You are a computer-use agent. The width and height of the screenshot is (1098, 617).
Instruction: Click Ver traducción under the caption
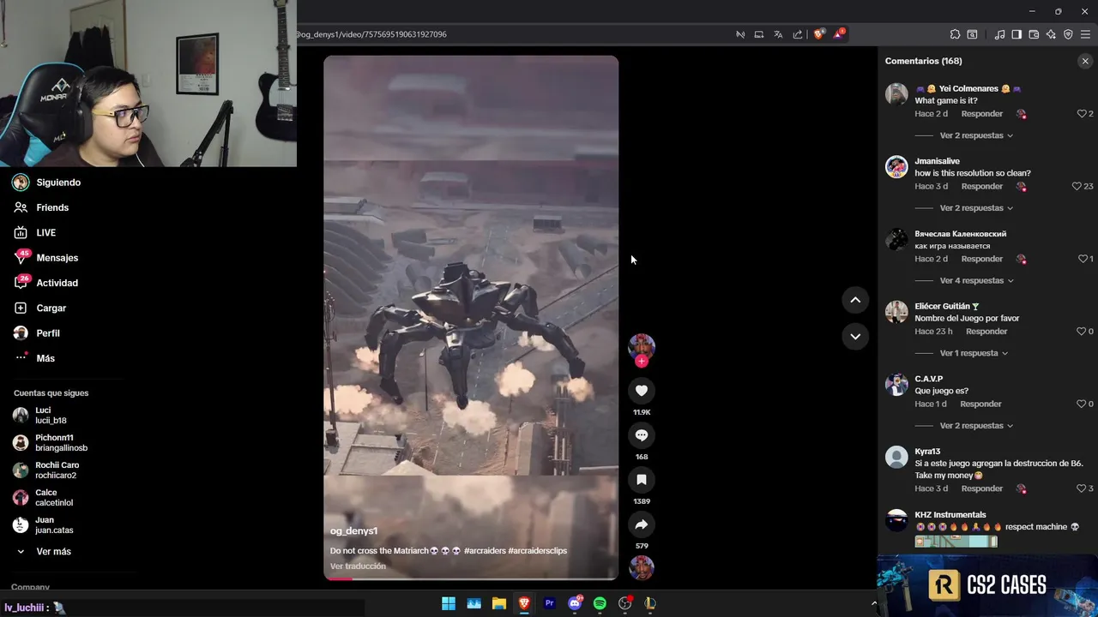click(x=358, y=566)
